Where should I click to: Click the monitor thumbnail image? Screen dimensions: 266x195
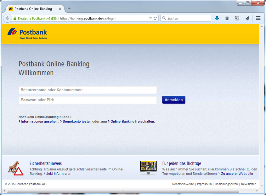(149, 167)
